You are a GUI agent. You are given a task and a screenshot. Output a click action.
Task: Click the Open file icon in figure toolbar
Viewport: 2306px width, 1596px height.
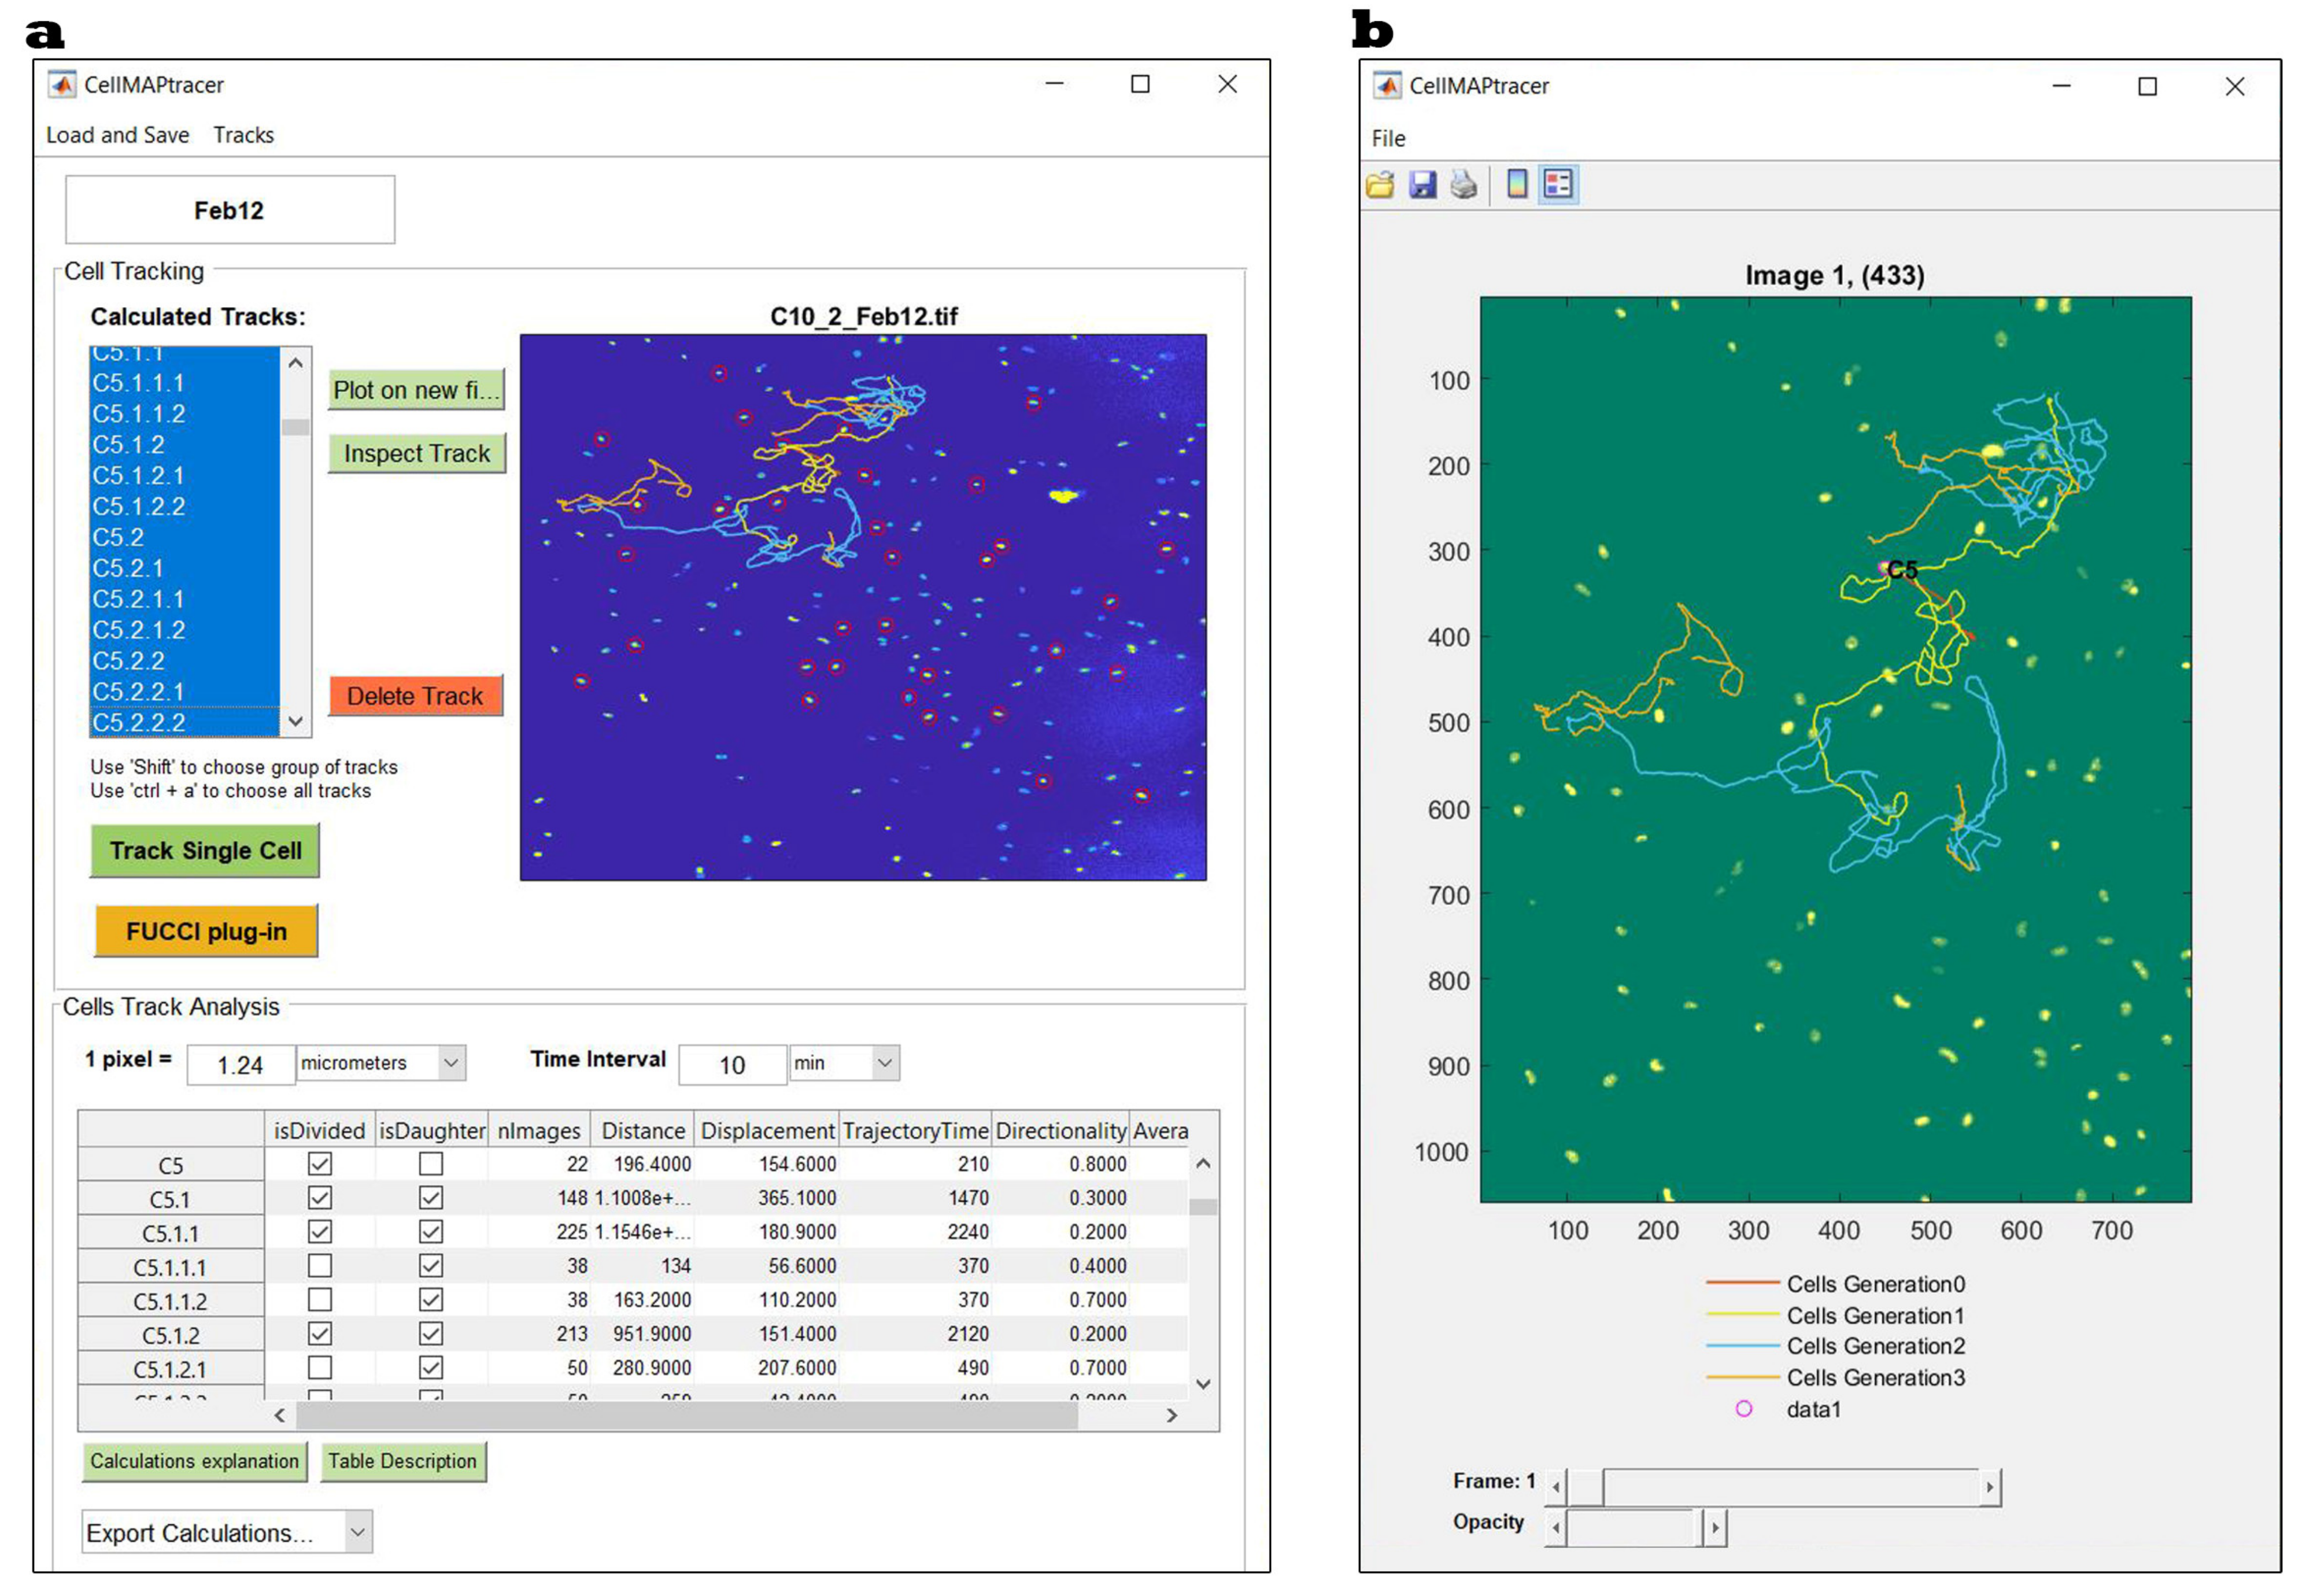pyautogui.click(x=1380, y=185)
